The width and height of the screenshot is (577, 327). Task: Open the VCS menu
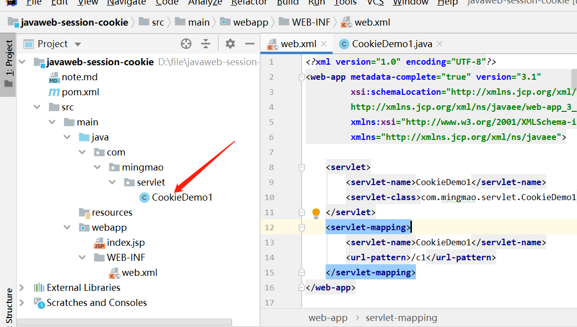[375, 2]
